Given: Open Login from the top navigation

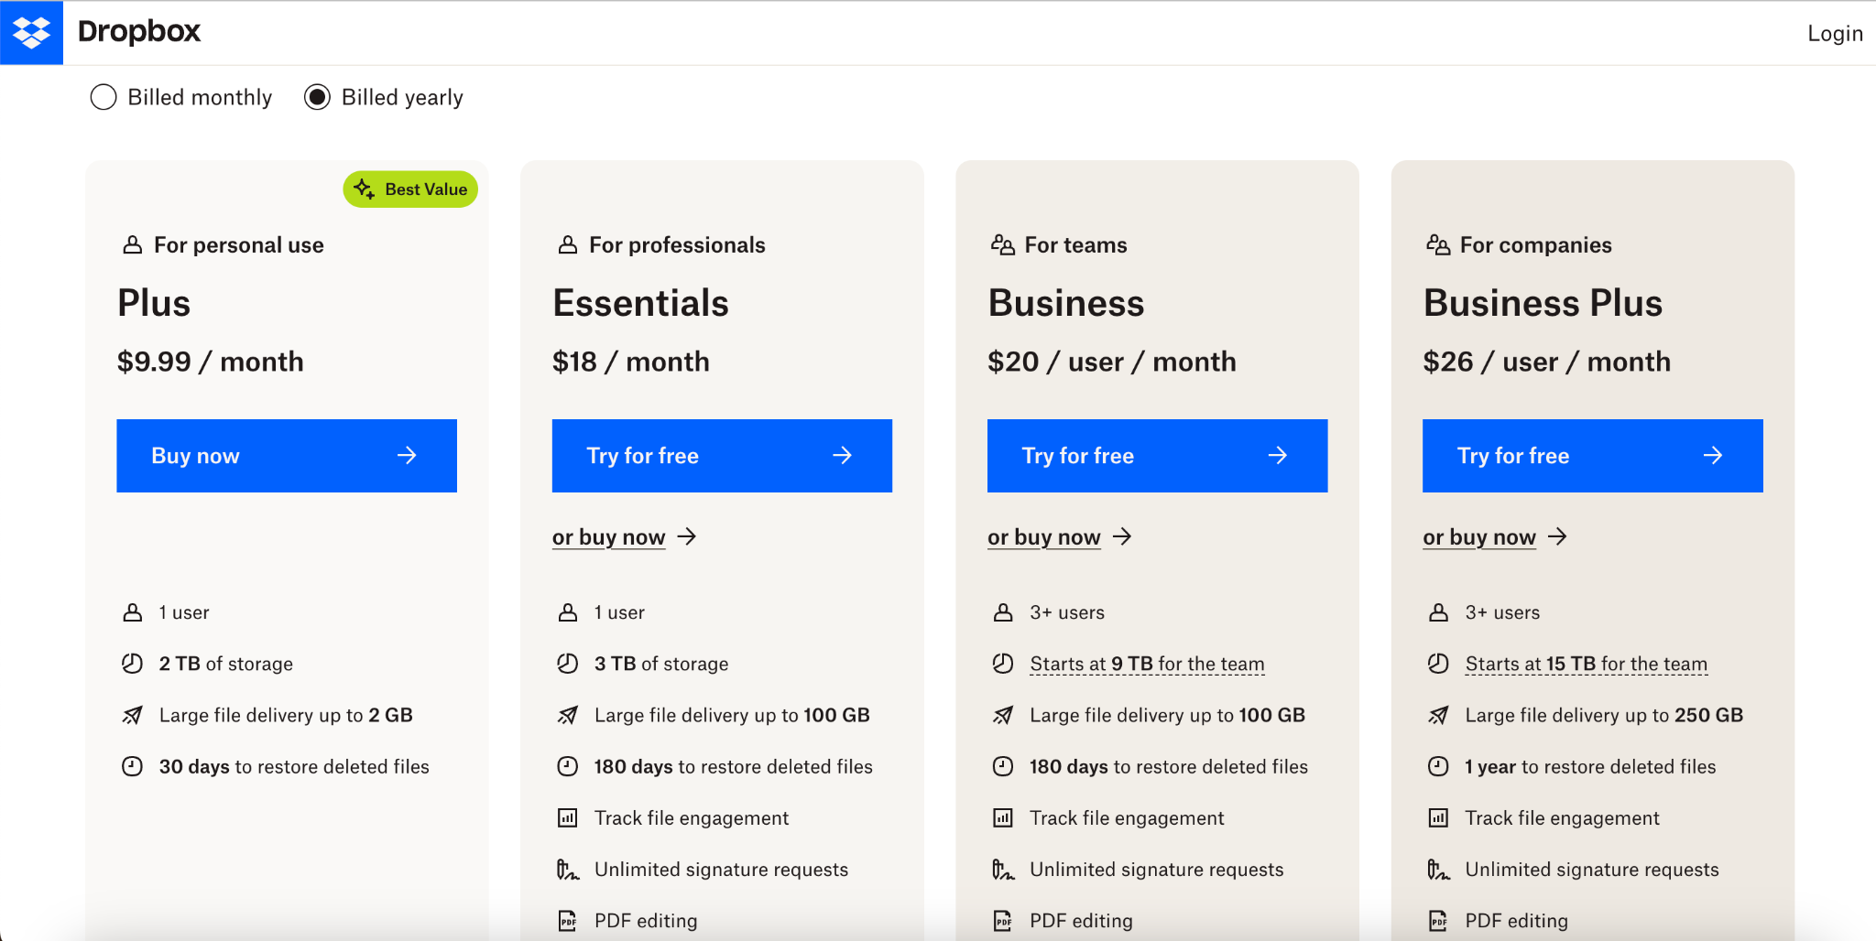Looking at the screenshot, I should click(1833, 33).
